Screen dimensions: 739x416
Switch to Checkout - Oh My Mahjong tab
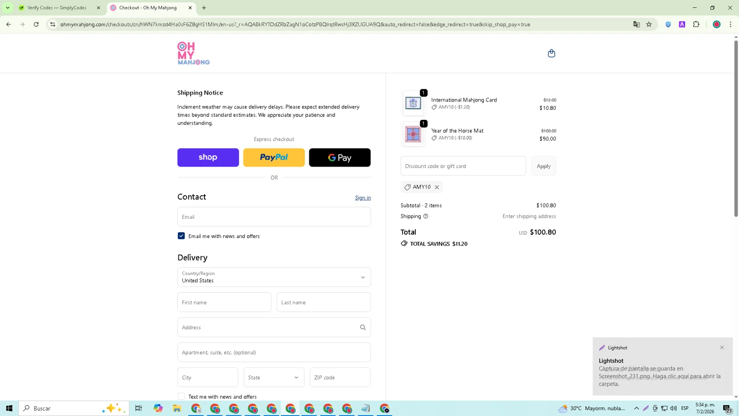coord(148,8)
